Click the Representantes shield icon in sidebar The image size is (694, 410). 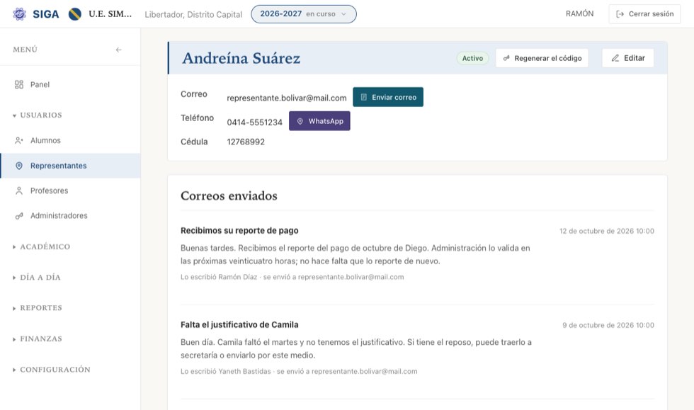click(x=19, y=166)
